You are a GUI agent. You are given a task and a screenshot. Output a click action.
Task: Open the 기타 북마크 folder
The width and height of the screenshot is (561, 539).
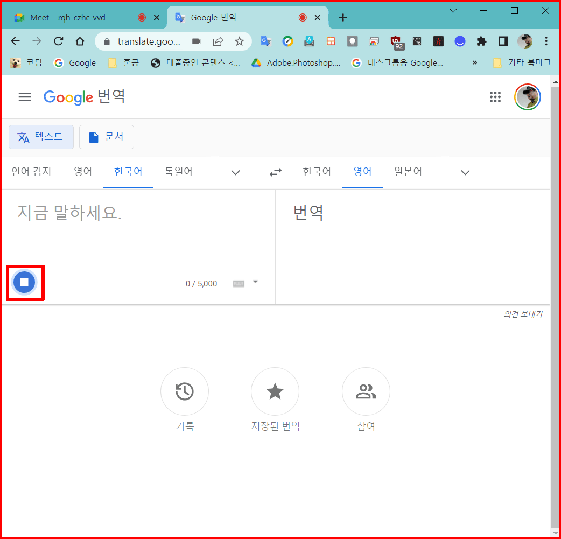[522, 63]
